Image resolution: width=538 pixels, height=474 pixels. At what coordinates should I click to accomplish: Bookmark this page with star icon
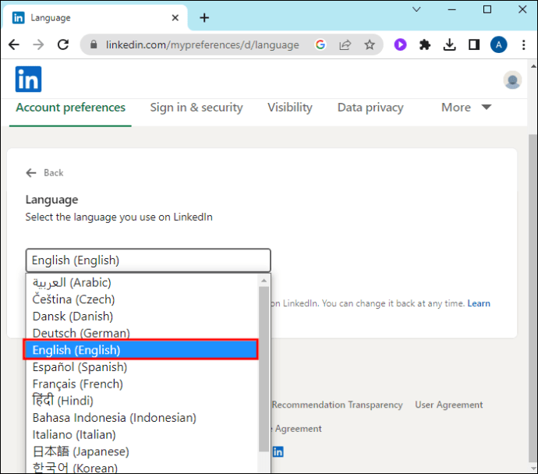[x=370, y=44]
